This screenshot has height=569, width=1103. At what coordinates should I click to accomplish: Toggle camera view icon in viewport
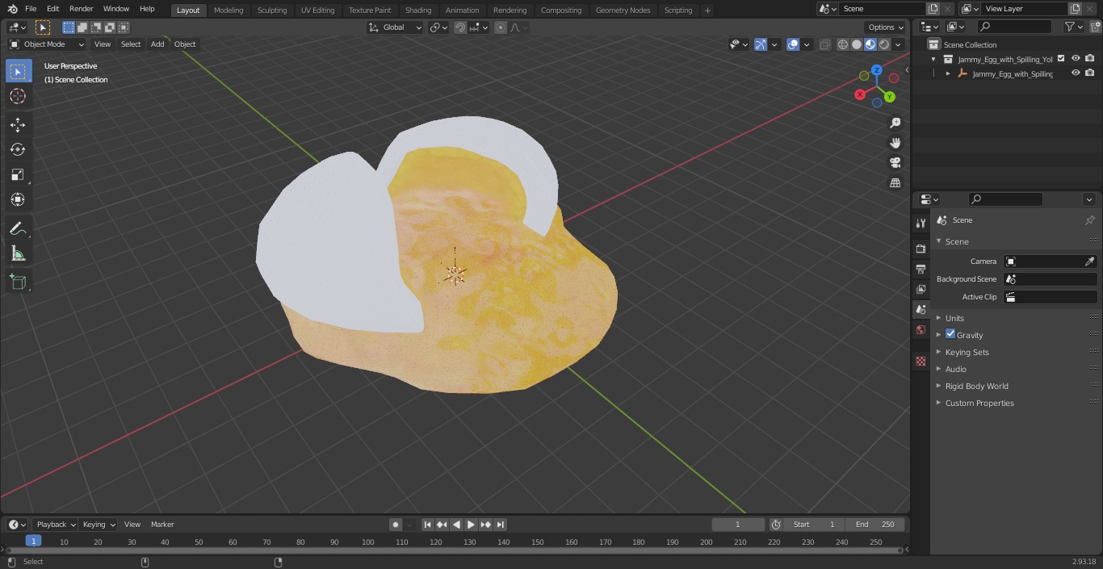point(895,163)
